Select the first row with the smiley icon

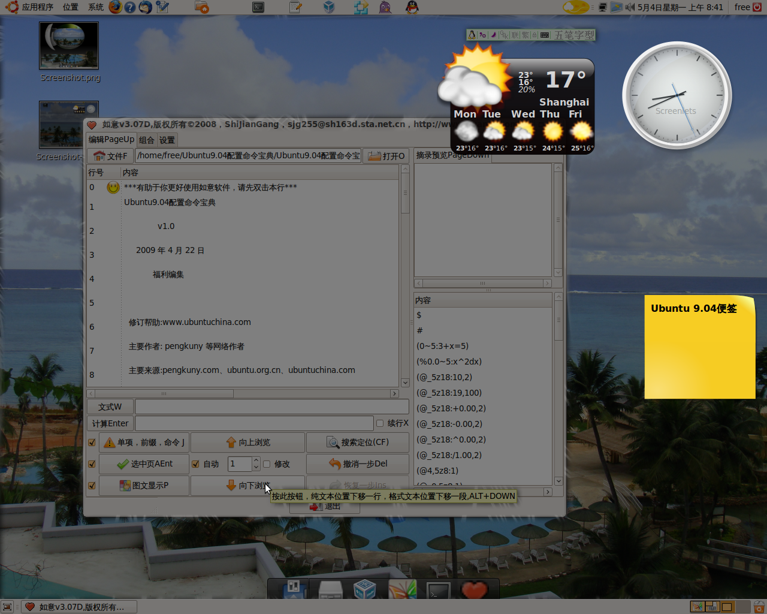tap(243, 188)
